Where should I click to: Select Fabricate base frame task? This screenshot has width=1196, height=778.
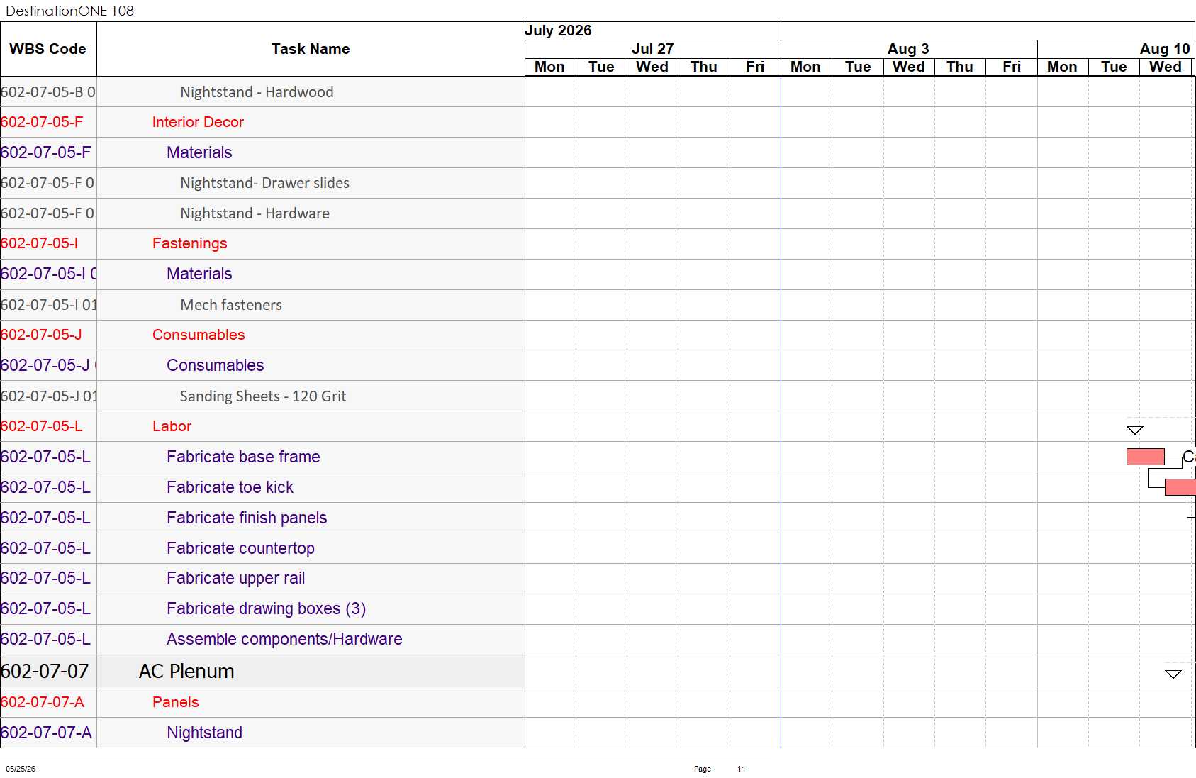click(243, 457)
